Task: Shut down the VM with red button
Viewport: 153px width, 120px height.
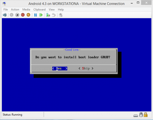Action: coord(23,15)
